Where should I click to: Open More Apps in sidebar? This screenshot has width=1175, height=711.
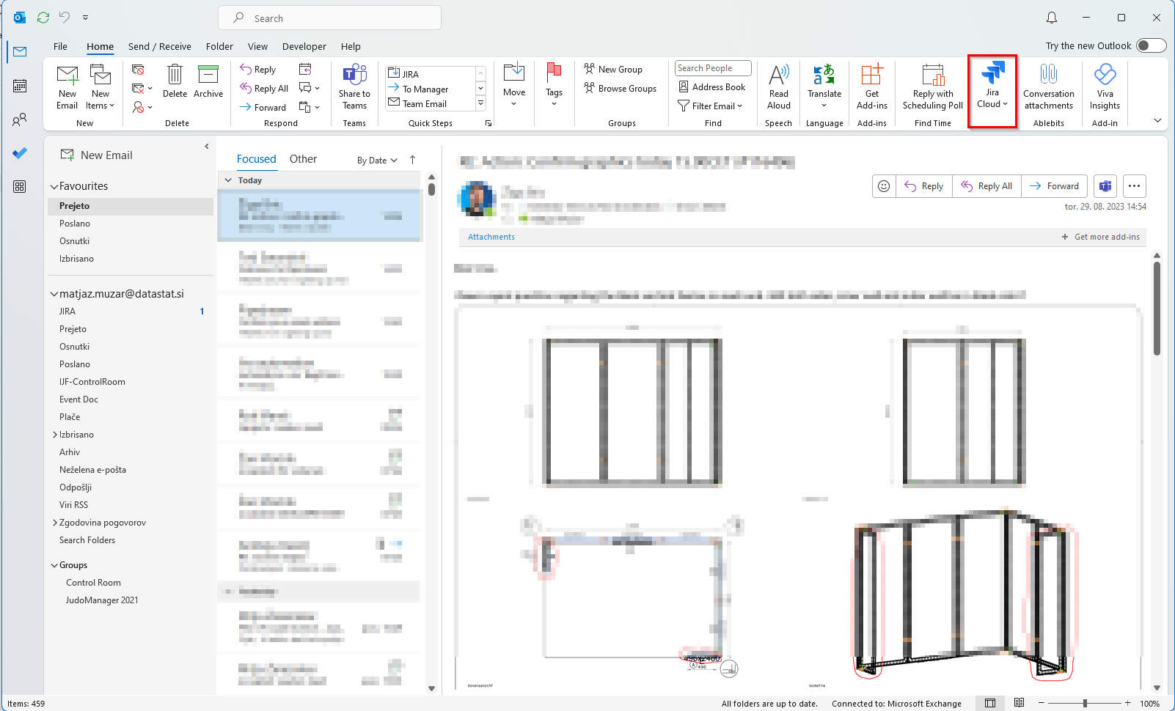coord(20,187)
